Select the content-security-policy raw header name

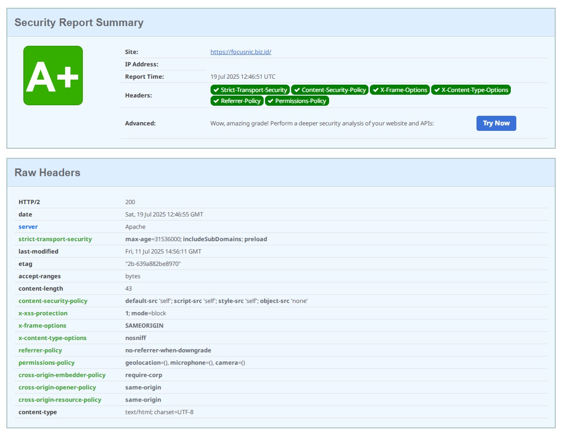53,301
